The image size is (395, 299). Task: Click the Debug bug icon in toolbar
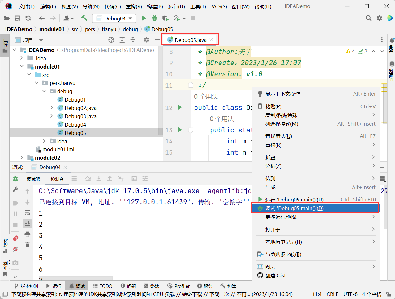tap(155, 18)
